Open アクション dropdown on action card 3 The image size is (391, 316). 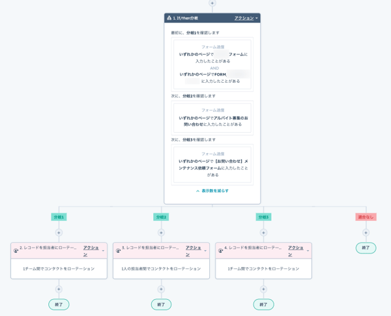click(195, 251)
